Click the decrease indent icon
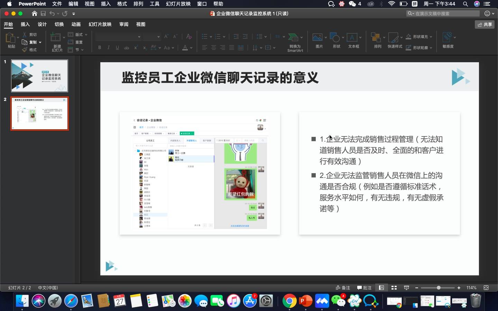 coord(236,36)
